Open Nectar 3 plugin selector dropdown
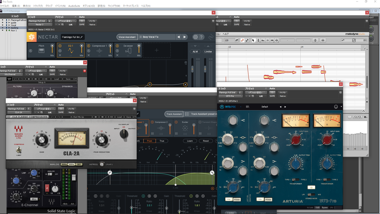380x214 pixels. [x=40, y=25]
